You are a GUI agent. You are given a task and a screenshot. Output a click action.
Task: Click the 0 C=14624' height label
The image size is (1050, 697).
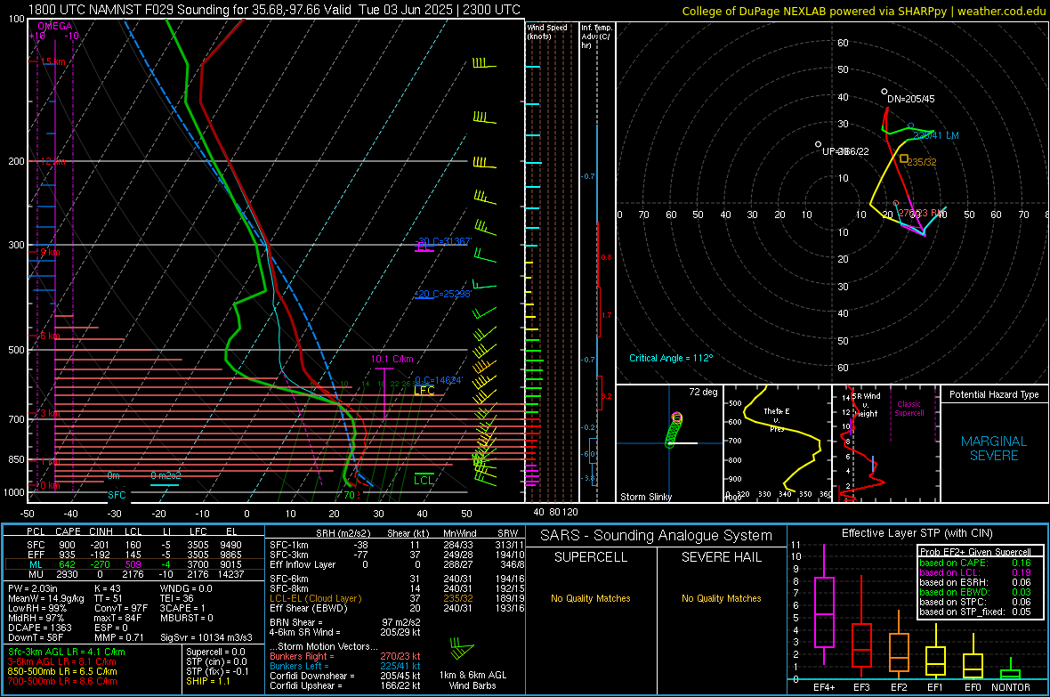[x=439, y=380]
